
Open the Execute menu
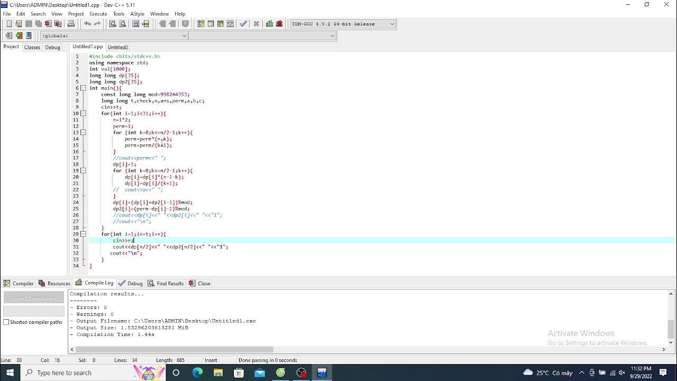coord(98,14)
